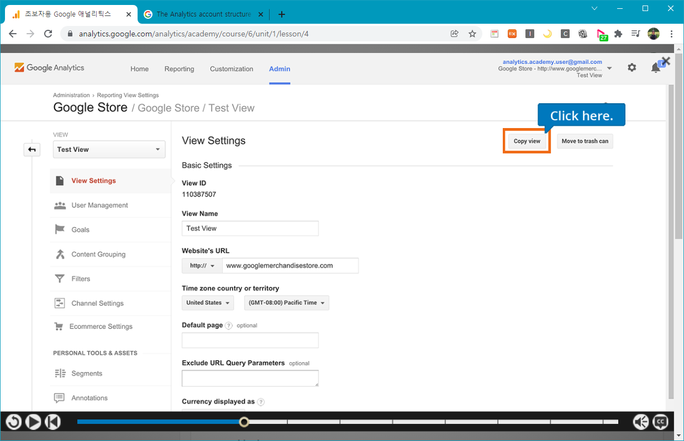Switch to The Analytics account structure browser tab
This screenshot has height=441, width=684.
pos(203,14)
